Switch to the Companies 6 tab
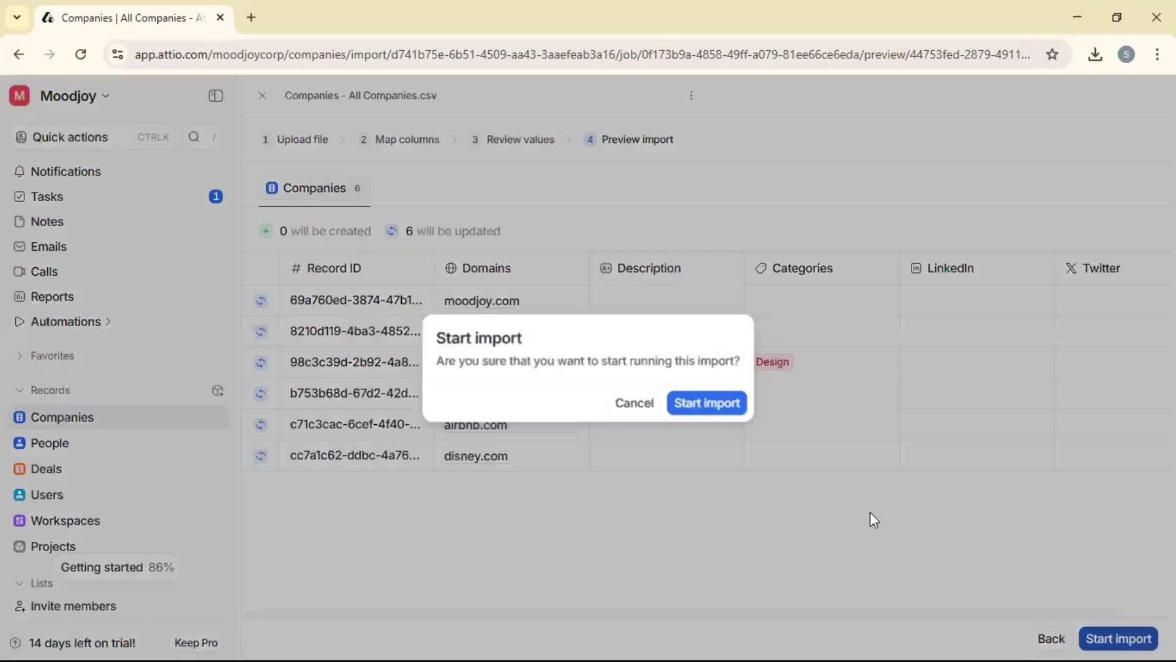Image resolution: width=1176 pixels, height=662 pixels. click(x=314, y=188)
